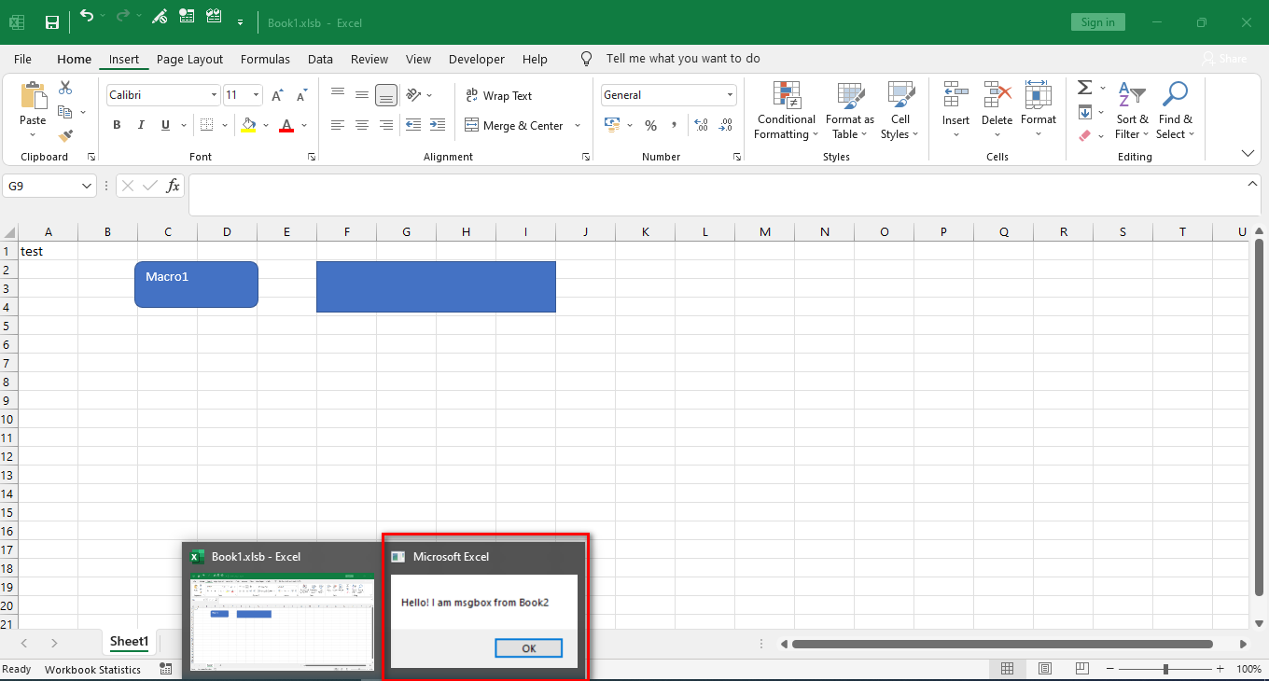Increase the font size
1269x681 pixels.
click(x=277, y=95)
